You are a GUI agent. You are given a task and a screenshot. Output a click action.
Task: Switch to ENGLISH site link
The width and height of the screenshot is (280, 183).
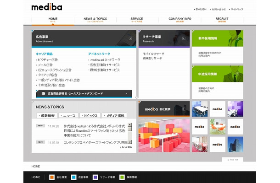[x=200, y=9]
